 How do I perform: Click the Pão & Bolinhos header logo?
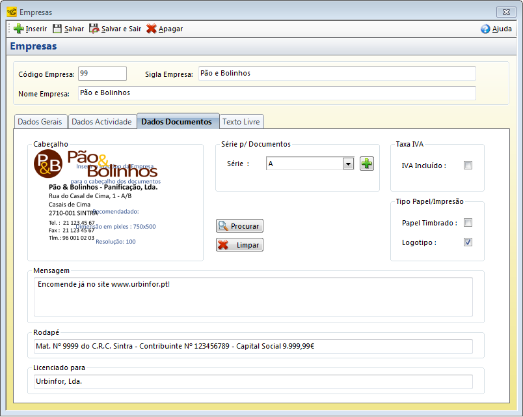[96, 164]
